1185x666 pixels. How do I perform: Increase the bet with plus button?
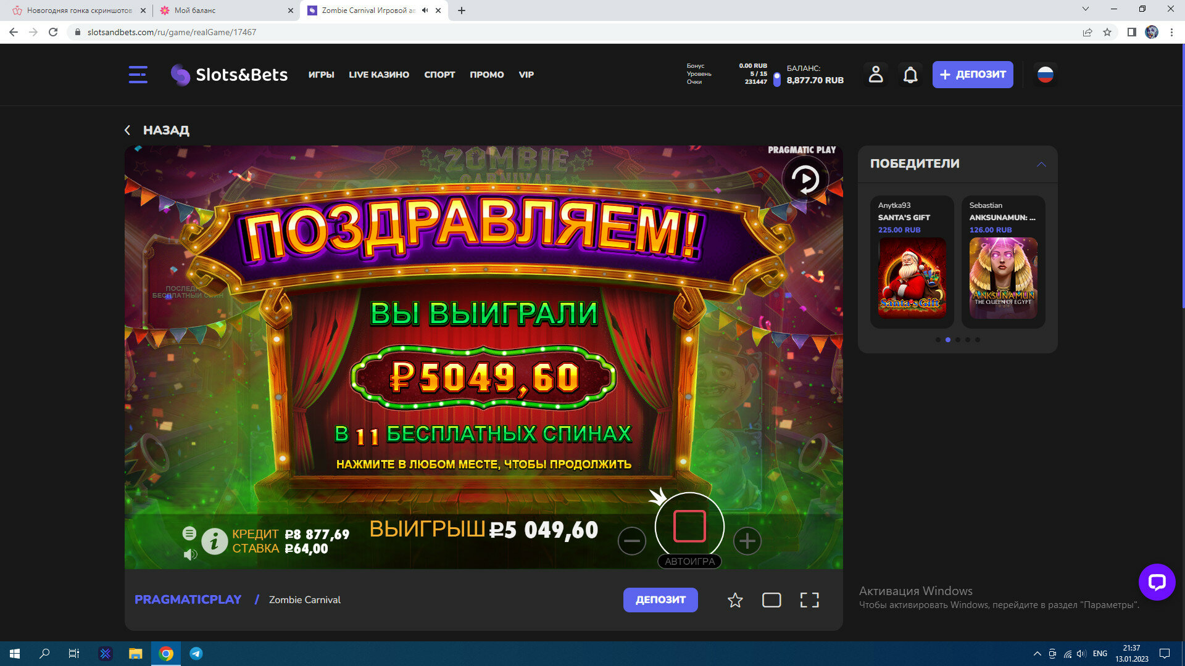click(x=747, y=541)
